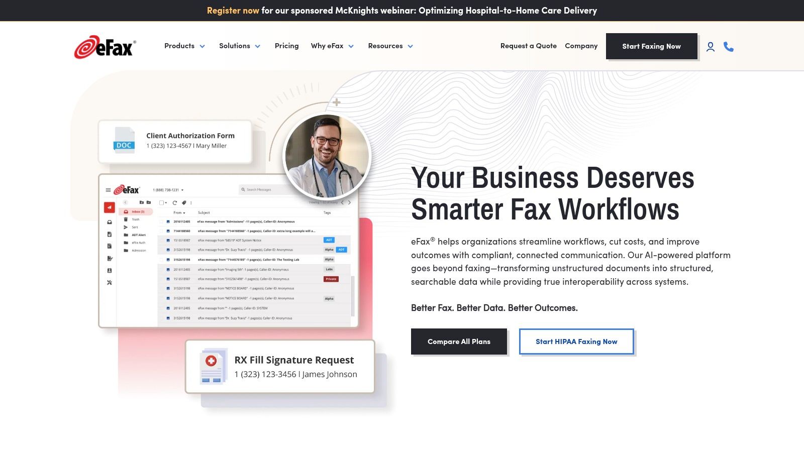Click the fax icon on the Admissions message row
The width and height of the screenshot is (804, 452).
click(168, 221)
